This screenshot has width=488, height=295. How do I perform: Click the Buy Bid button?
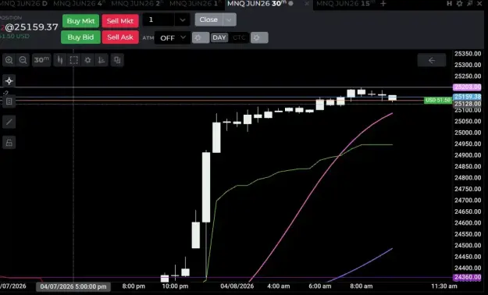click(x=80, y=37)
